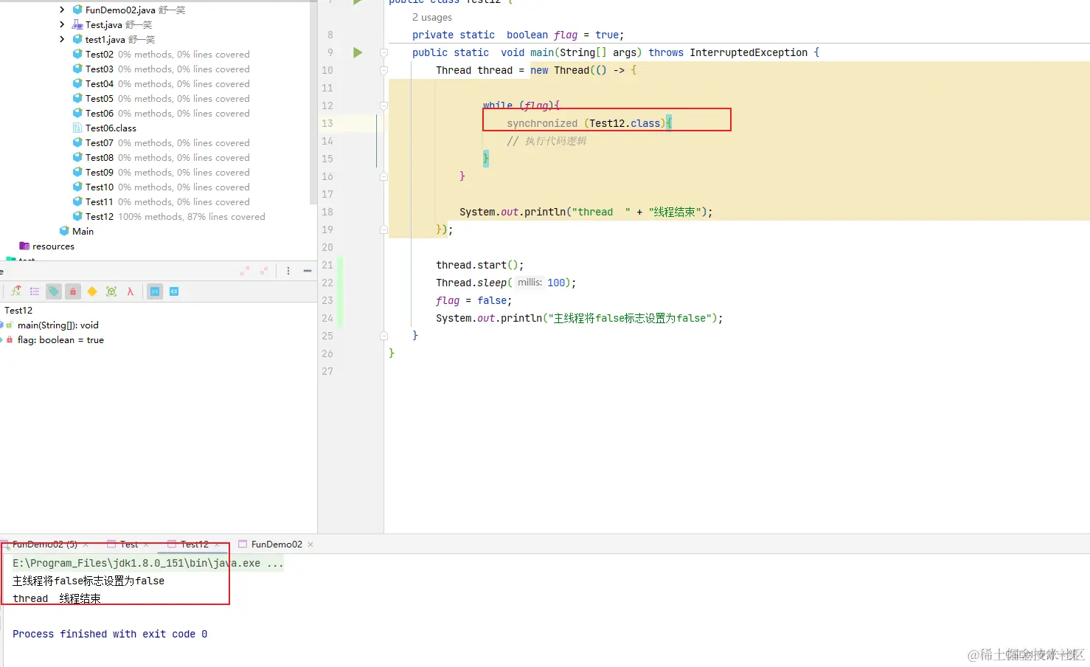Click the println call on line 24
The height and width of the screenshot is (667, 1090).
(579, 318)
